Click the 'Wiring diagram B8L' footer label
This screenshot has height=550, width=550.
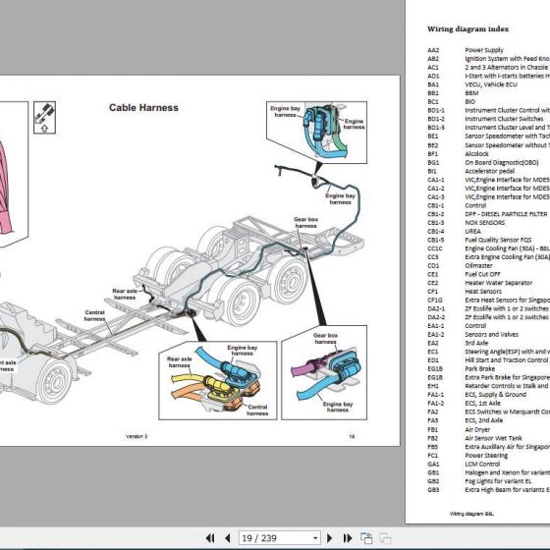point(471,514)
